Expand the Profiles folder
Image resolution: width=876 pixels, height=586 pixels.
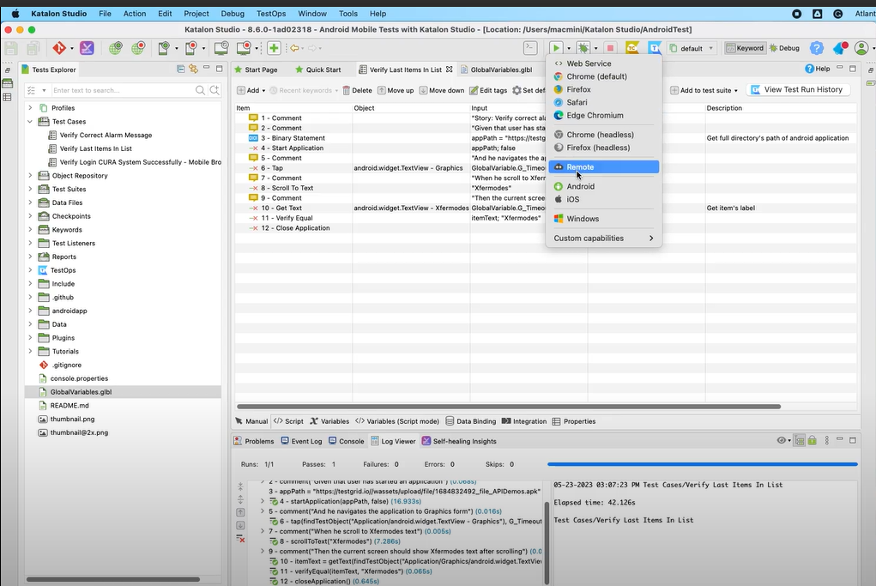30,108
